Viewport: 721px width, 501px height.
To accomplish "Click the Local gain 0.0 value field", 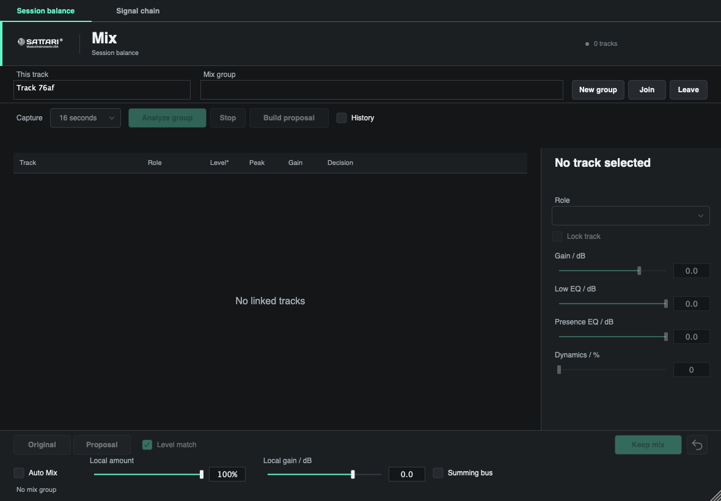I will (x=406, y=474).
